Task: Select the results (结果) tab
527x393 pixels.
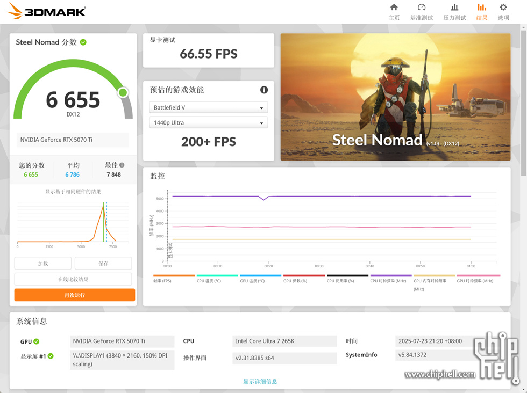Action: tap(482, 12)
